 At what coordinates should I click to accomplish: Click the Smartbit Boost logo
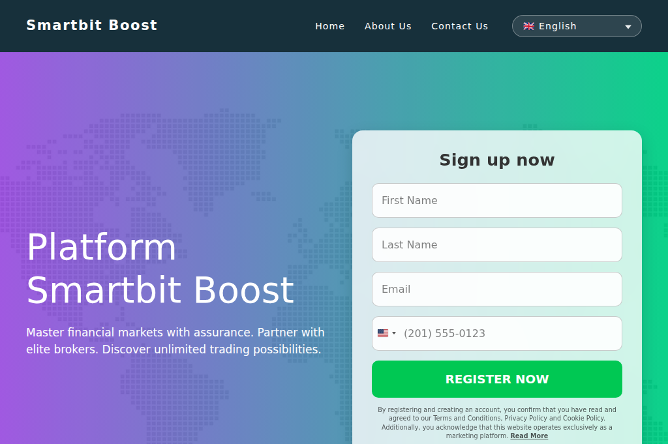(91, 25)
